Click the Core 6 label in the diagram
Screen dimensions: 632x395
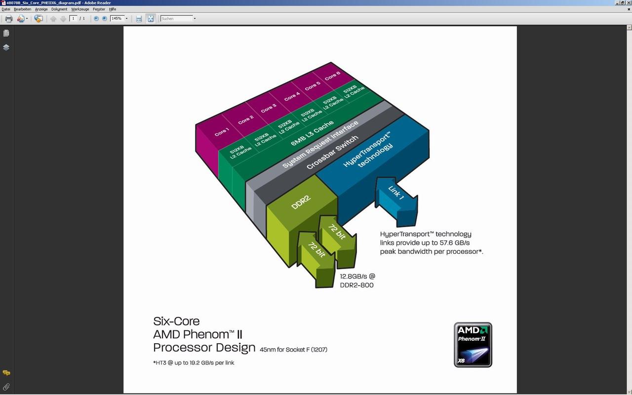[332, 76]
